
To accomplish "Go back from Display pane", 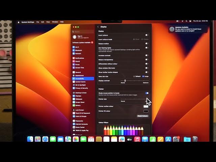I will pos(98,27).
